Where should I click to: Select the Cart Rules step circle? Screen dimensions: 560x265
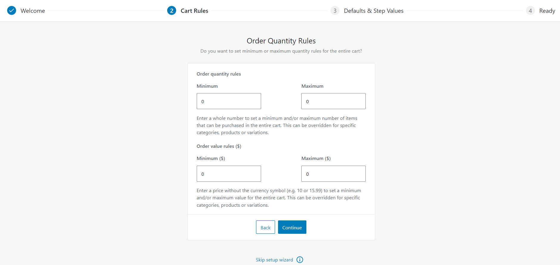pos(171,10)
